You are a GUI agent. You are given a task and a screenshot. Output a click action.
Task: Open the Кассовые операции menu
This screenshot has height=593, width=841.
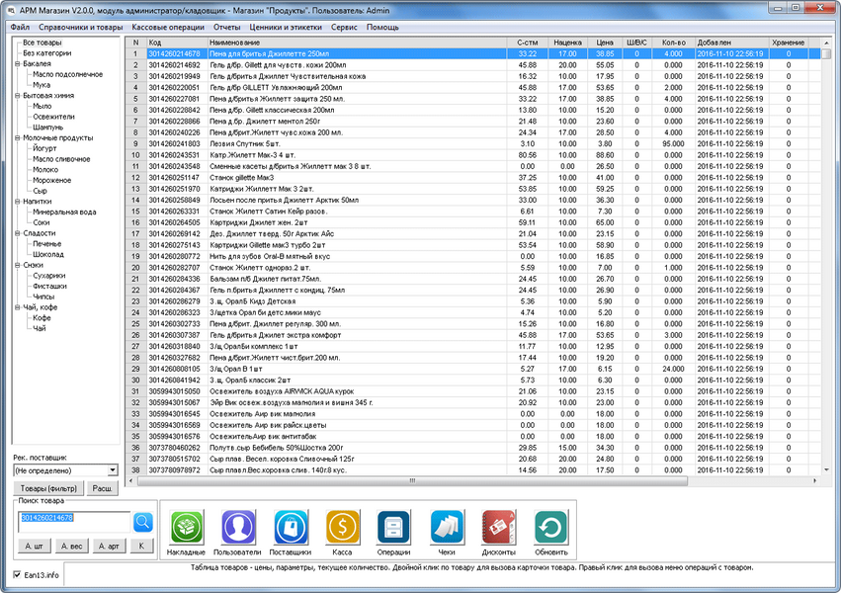point(168,27)
